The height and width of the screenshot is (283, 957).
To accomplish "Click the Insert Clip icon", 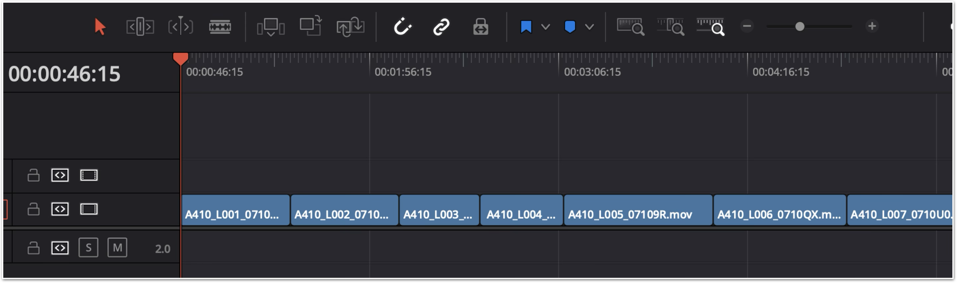I will coord(271,27).
